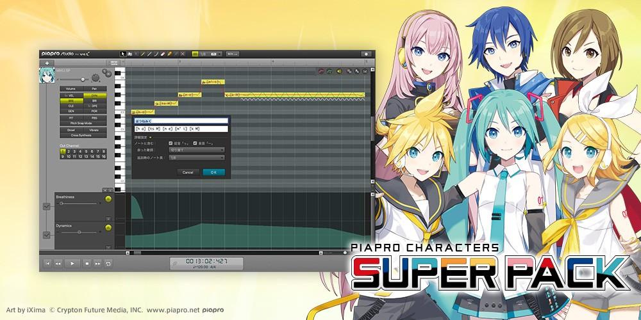
Task: Toggle the Dynamics lane checkbox
Action: [46, 235]
